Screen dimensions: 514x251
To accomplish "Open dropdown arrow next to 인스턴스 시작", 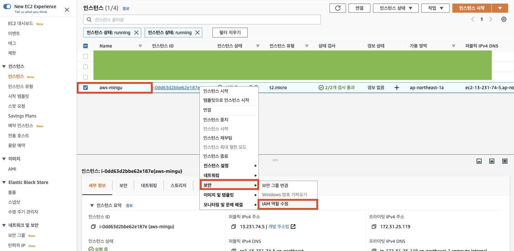I will point(500,8).
